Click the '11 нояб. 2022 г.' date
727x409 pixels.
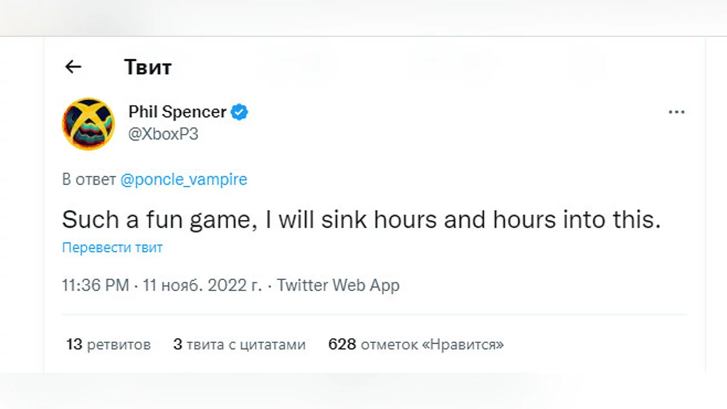click(202, 285)
